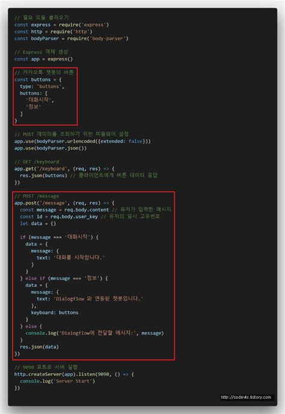The image size is (285, 414).
Task: Click the keyboard: buttons property line
Action: pos(55,312)
